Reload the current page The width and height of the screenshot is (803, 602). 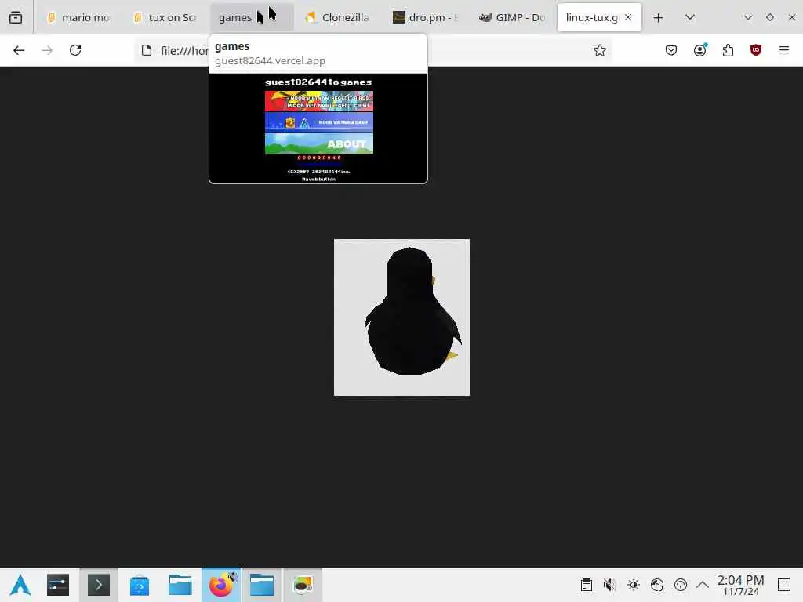[75, 50]
